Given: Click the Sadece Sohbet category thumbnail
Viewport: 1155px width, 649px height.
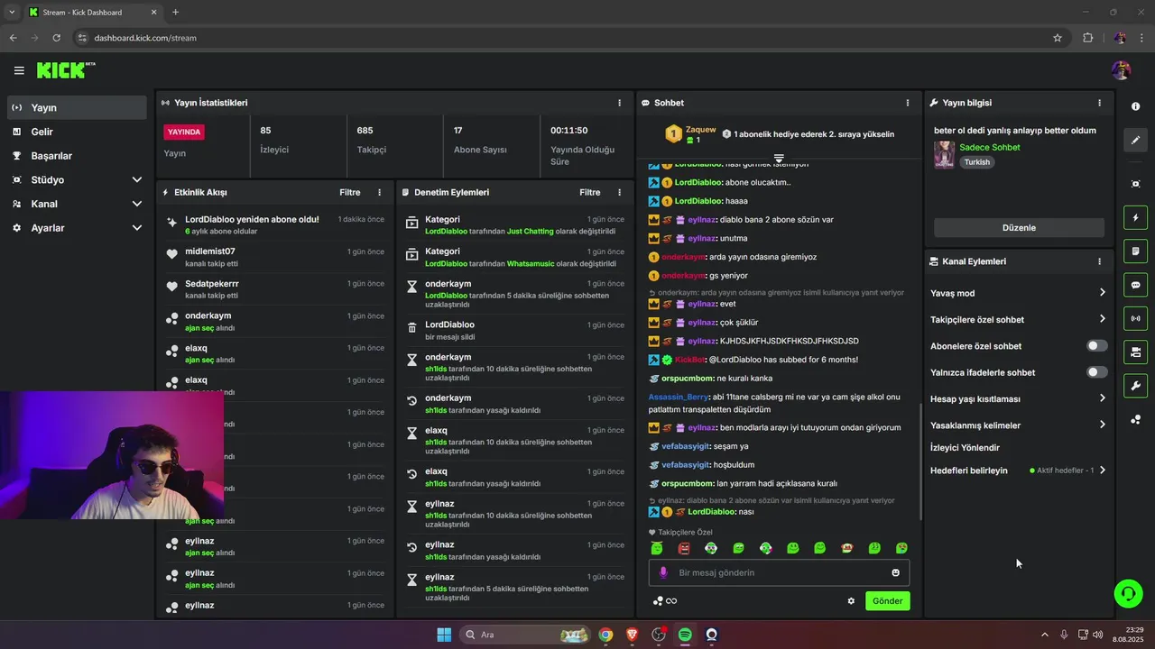Looking at the screenshot, I should tap(944, 154).
